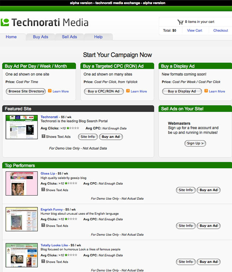This screenshot has width=232, height=272.
Task: Open the Engrish Funny site link
Action: tap(52, 210)
